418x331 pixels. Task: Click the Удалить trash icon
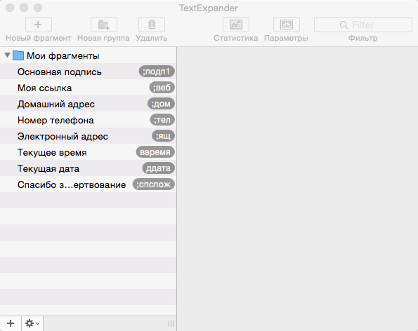click(x=152, y=25)
